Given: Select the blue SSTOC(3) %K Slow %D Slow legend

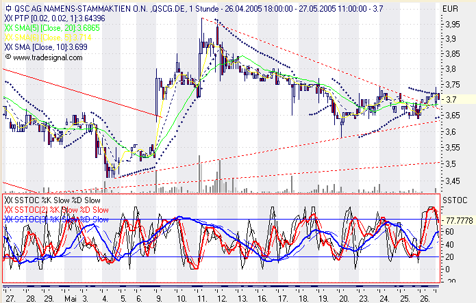Looking at the screenshot, I should click(x=62, y=220).
